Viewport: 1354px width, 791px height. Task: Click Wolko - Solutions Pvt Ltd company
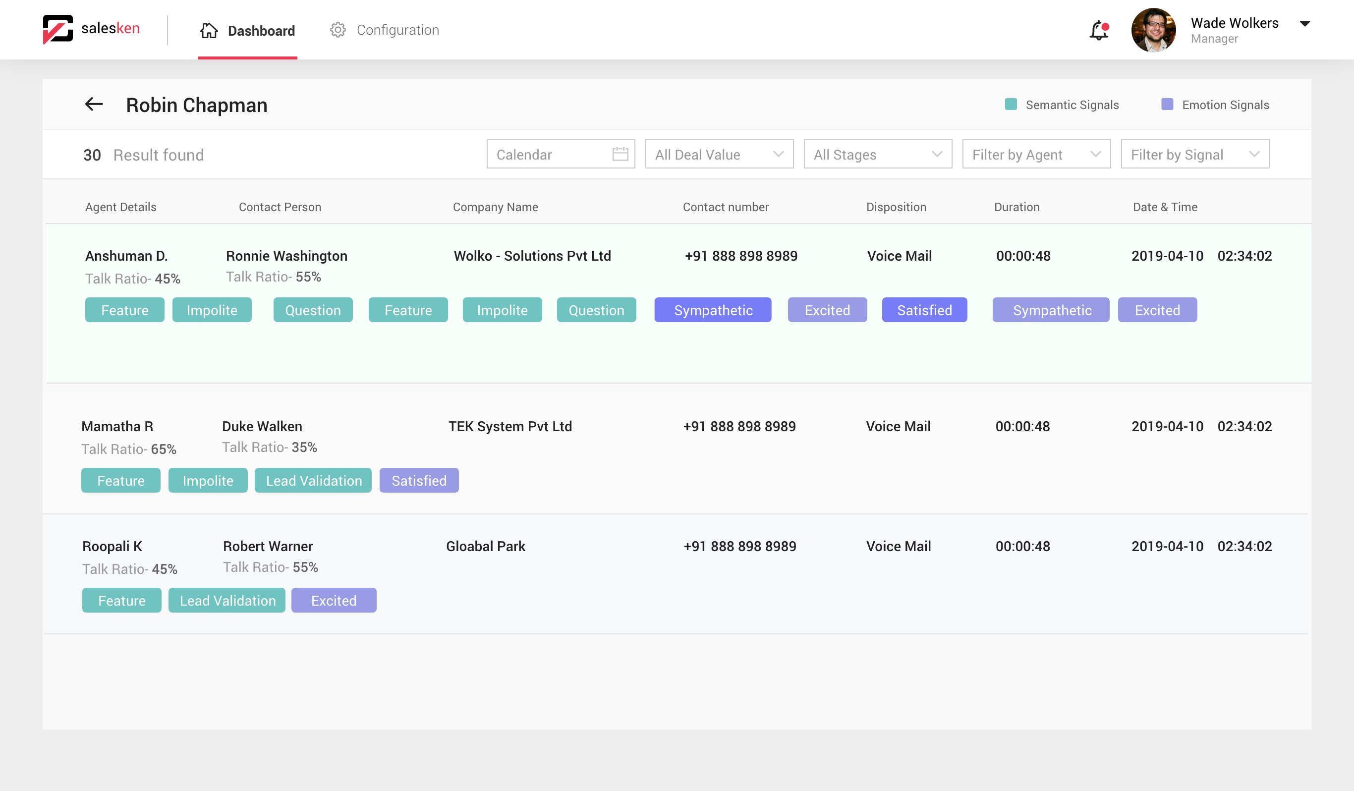[x=532, y=256]
